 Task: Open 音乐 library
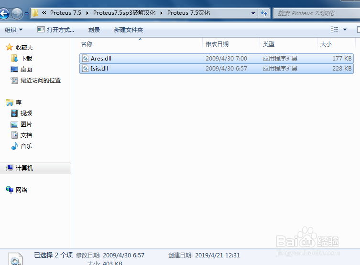coord(26,146)
